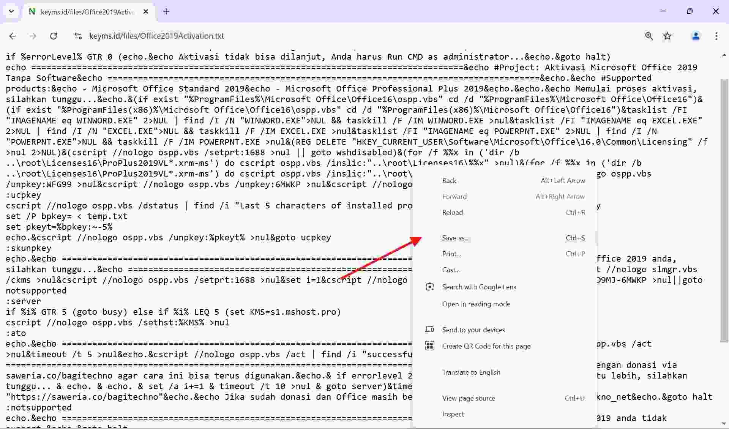Select Inspect from context menu
729x429 pixels.
[x=453, y=414]
